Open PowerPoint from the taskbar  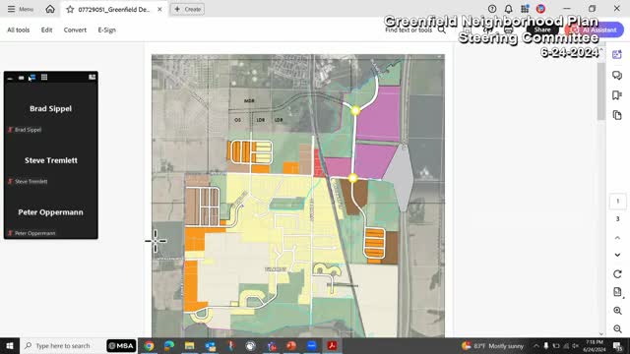tap(291, 345)
